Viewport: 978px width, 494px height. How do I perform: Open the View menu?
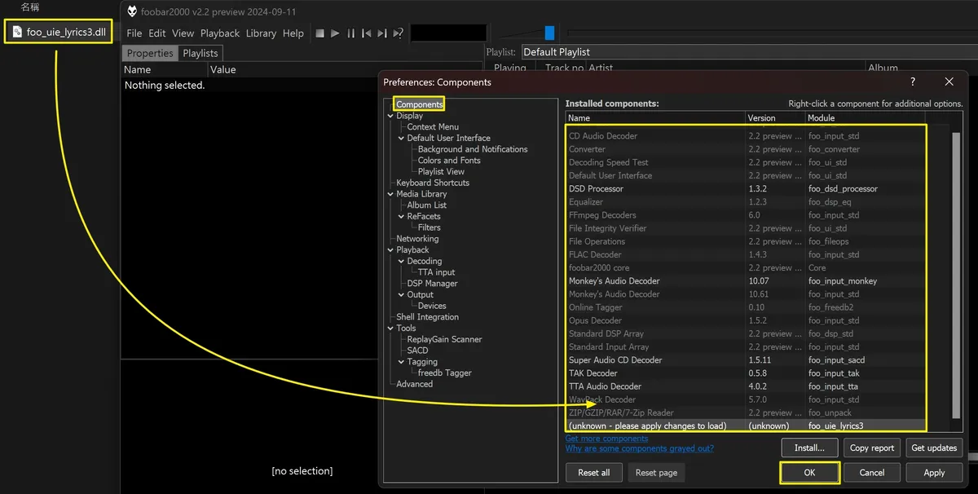(183, 33)
